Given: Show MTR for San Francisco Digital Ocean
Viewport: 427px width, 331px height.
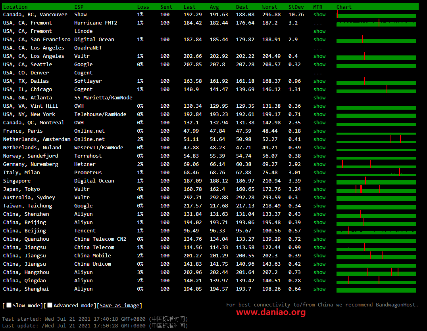Looking at the screenshot, I should point(319,40).
